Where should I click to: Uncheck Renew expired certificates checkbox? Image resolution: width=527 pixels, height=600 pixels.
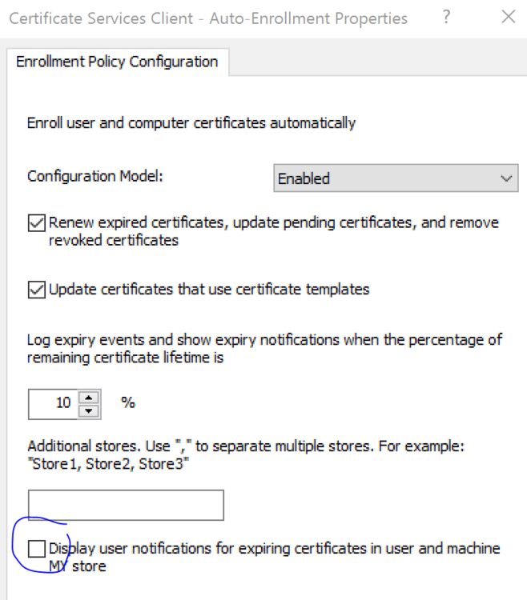point(37,223)
